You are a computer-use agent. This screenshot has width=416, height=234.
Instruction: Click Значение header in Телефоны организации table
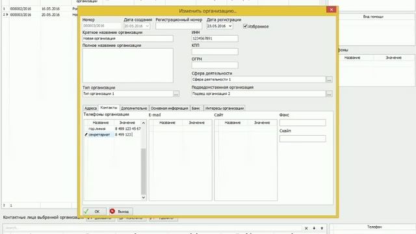pyautogui.click(x=127, y=123)
